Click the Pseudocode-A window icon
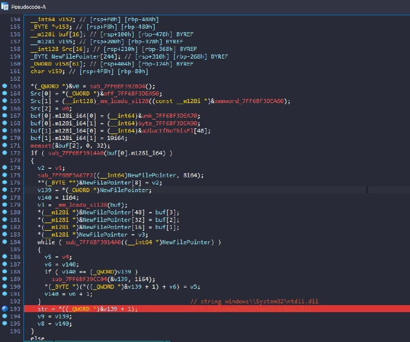 click(5, 6)
